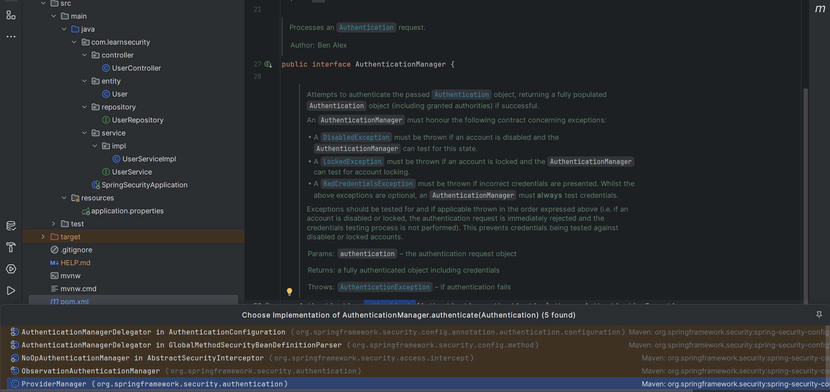Click the lightbulb intention icon in the editor
The height and width of the screenshot is (392, 830).
point(290,292)
